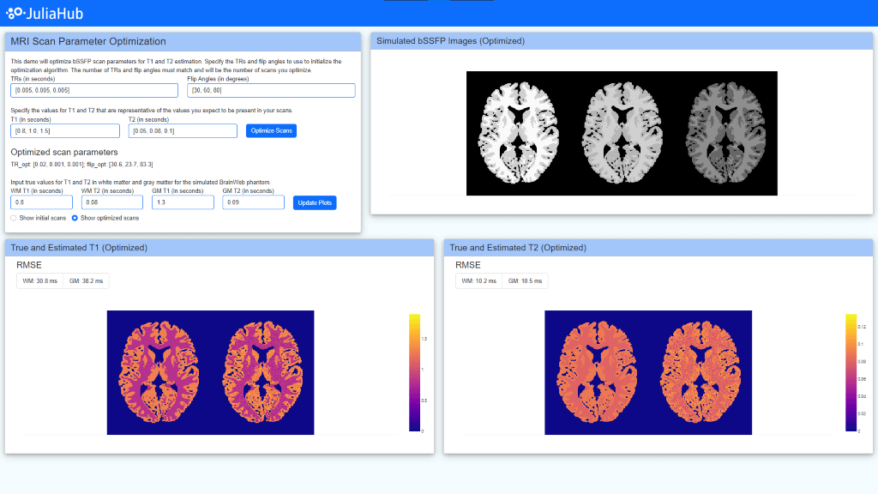Focus the TRs (in seconds) input field
This screenshot has width=878, height=494.
tap(94, 90)
